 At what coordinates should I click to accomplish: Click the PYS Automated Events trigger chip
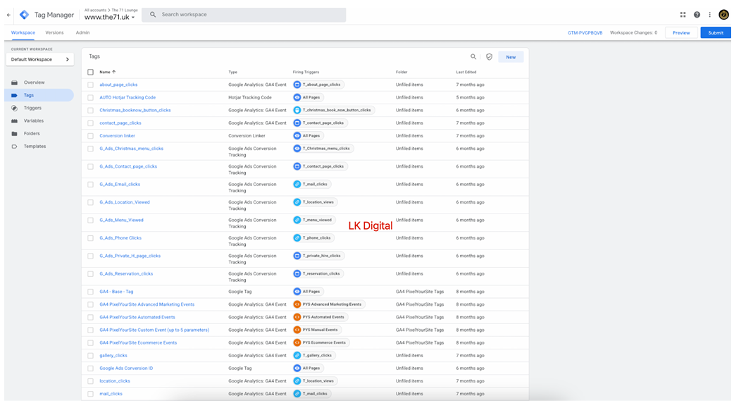(x=321, y=317)
